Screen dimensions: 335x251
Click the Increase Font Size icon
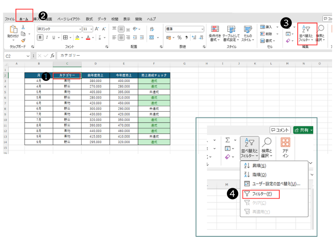click(97, 29)
